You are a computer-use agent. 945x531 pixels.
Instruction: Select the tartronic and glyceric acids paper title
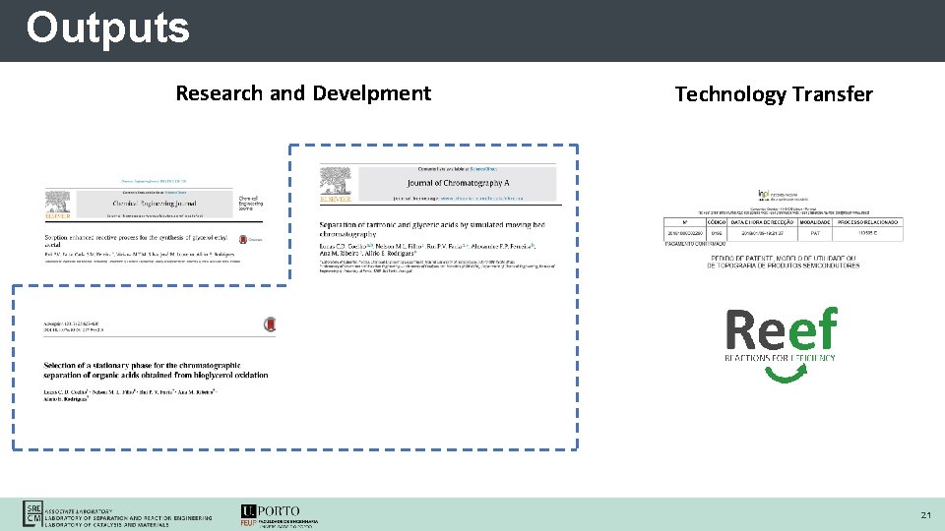432,229
